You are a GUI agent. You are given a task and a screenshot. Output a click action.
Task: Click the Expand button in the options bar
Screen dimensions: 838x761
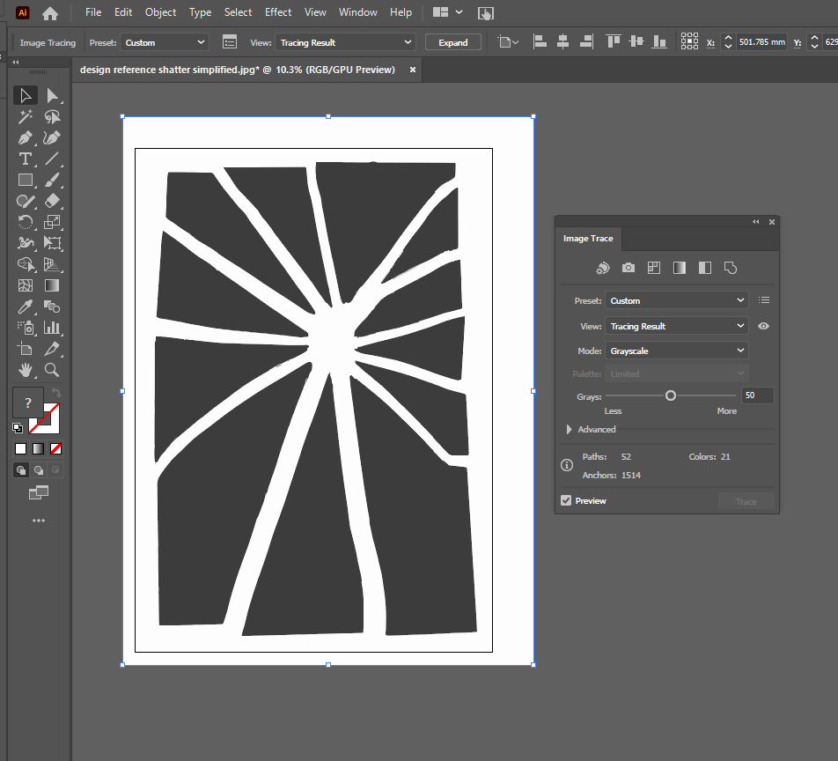click(x=452, y=41)
